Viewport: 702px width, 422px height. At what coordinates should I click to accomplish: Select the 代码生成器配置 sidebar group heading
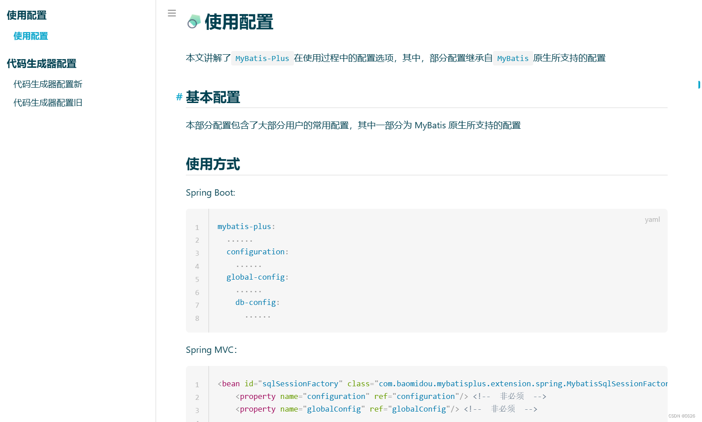[x=42, y=64]
